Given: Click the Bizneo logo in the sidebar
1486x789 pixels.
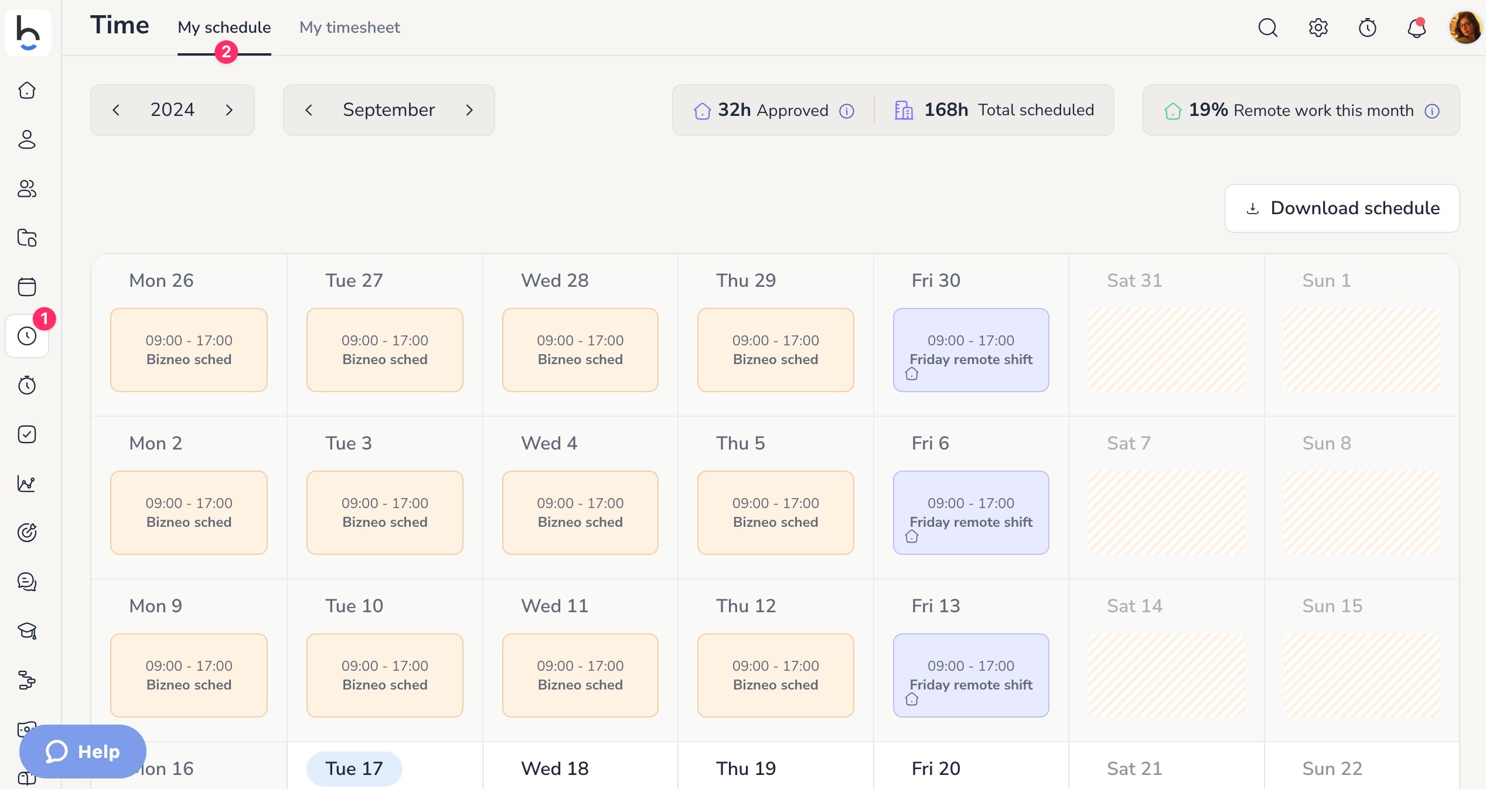Looking at the screenshot, I should pyautogui.click(x=28, y=33).
